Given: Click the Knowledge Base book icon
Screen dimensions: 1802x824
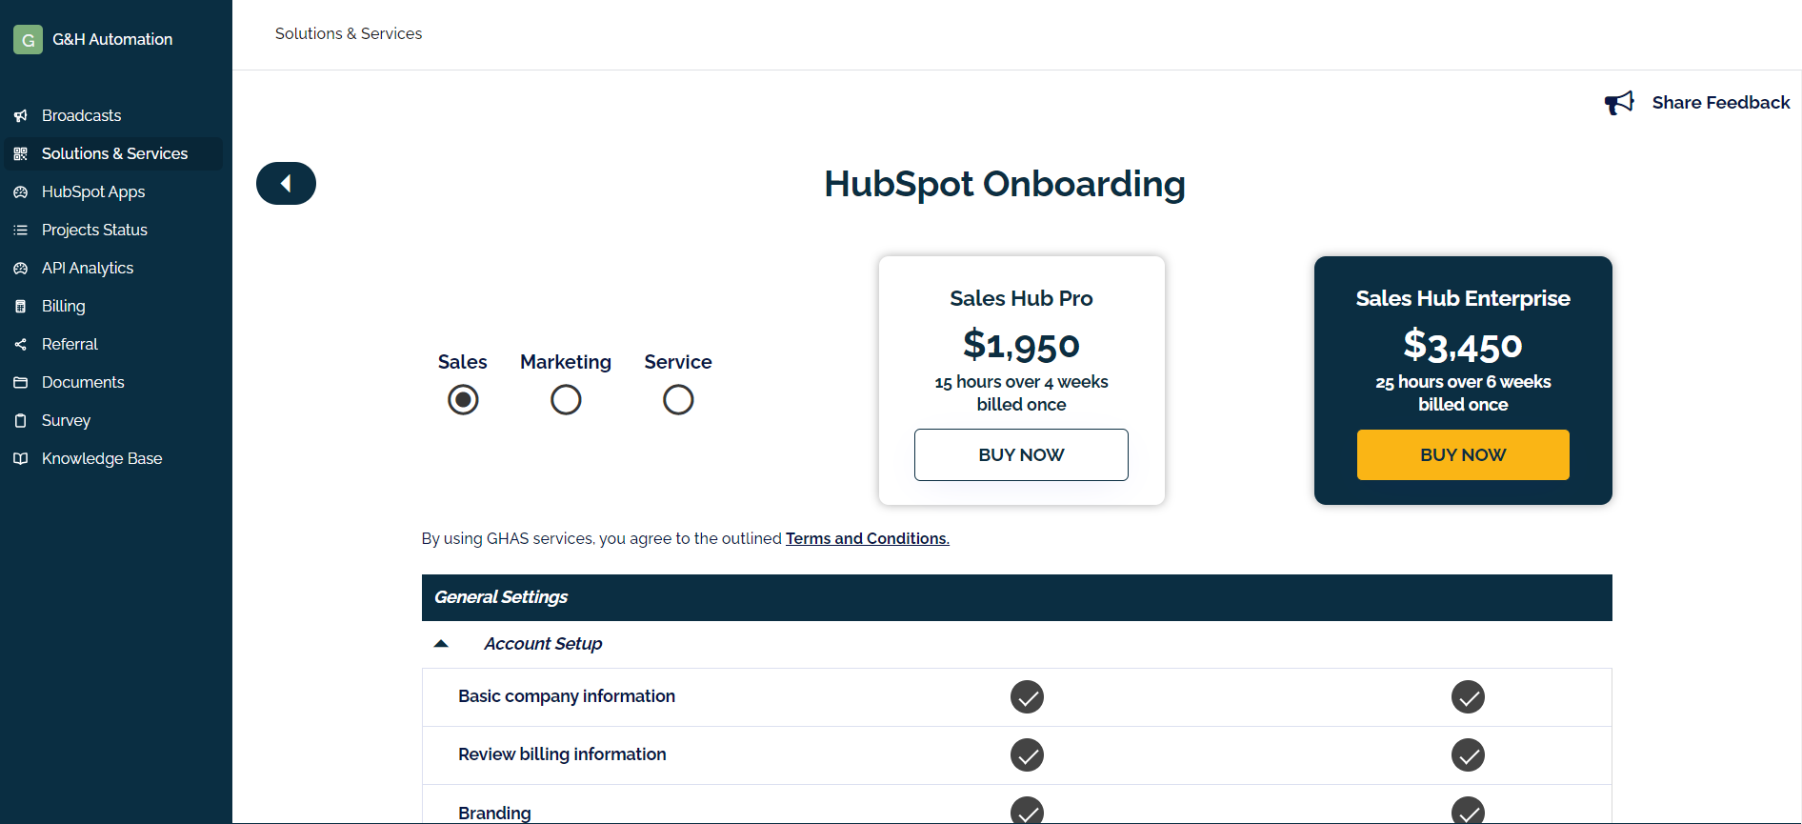Looking at the screenshot, I should point(21,458).
